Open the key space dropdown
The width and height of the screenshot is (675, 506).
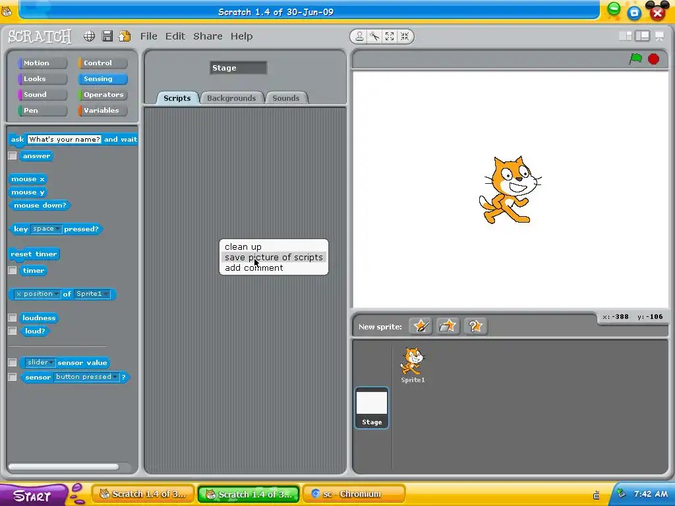[x=46, y=229]
